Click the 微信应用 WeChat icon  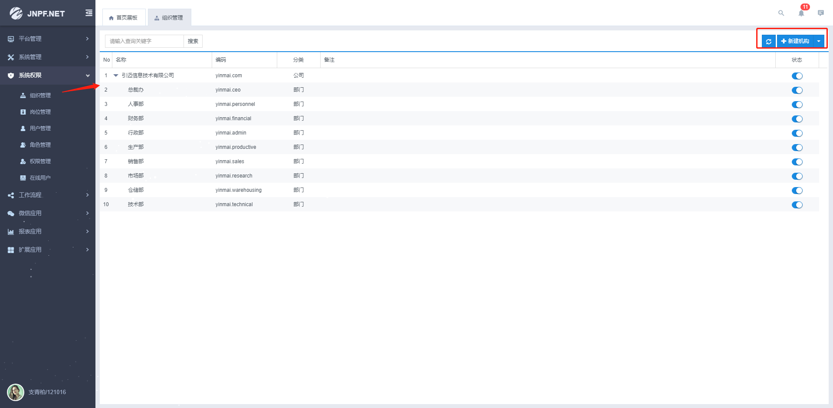[11, 214]
